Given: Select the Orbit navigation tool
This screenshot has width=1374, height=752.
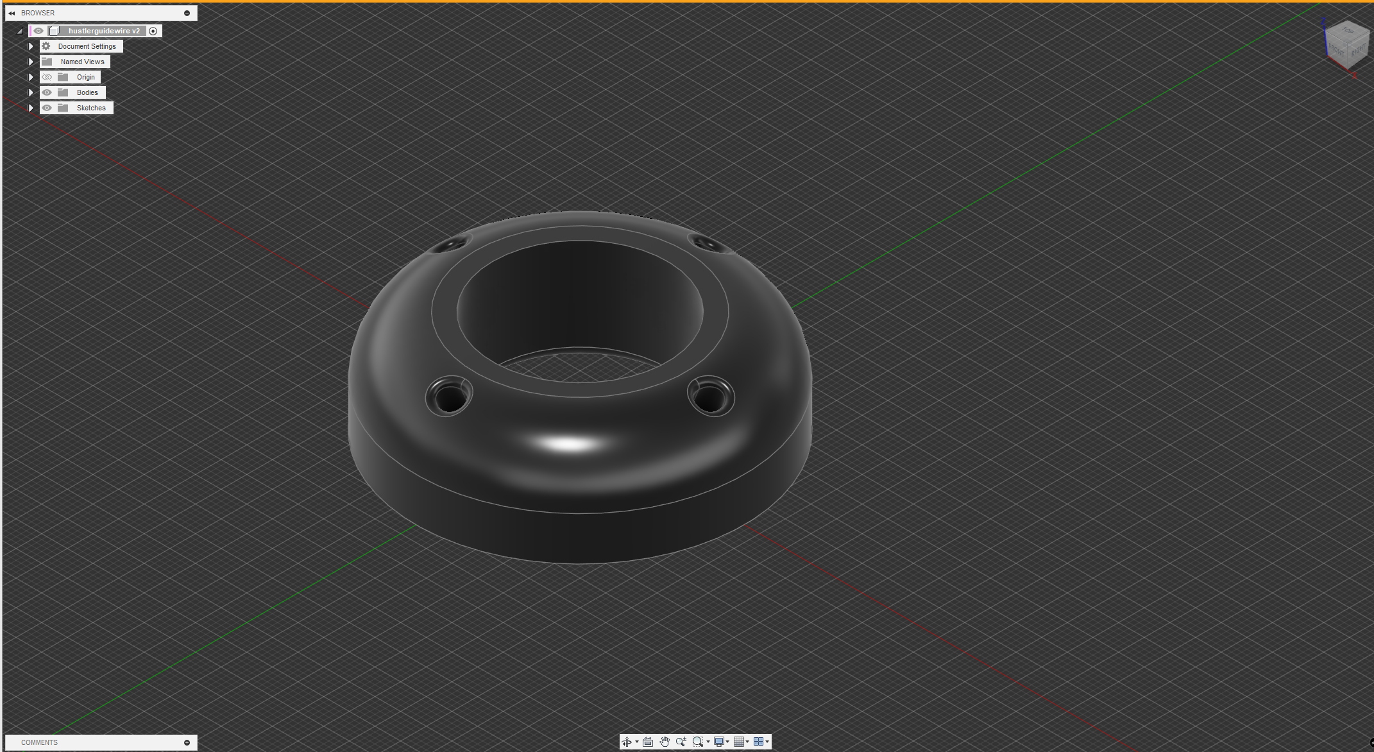Looking at the screenshot, I should [x=626, y=742].
